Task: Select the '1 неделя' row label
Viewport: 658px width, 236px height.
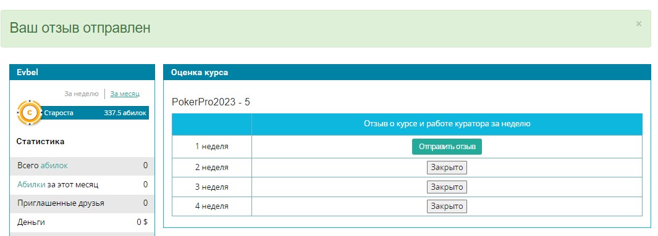Action: [212, 147]
